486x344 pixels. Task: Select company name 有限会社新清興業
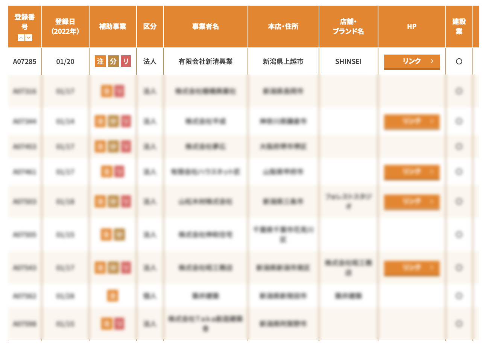(206, 61)
